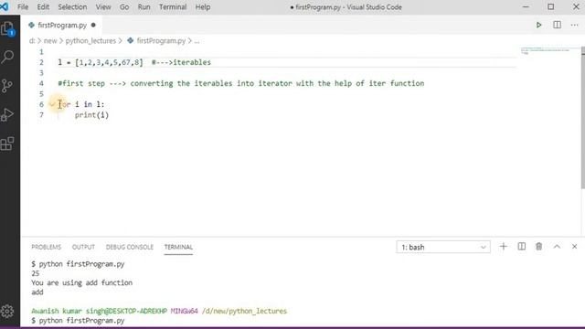Split the terminal panel
Viewport: 585px width, 329px height.
tap(522, 247)
